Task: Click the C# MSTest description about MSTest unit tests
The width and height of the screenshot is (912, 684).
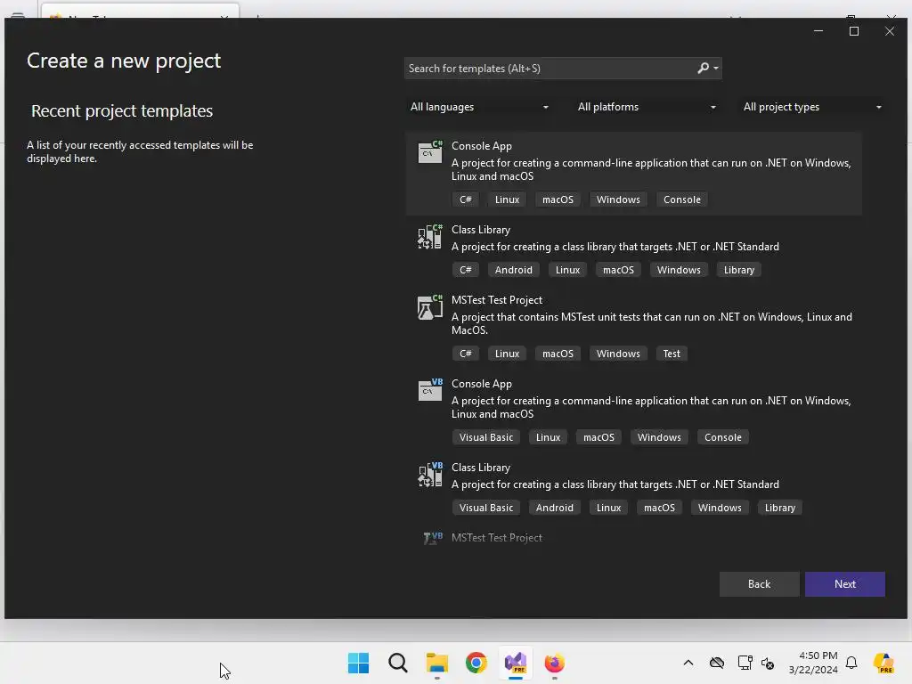Action: click(651, 323)
